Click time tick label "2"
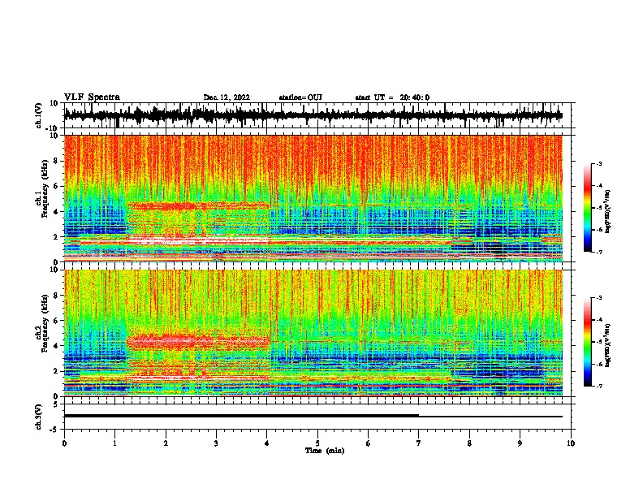Image resolution: width=643 pixels, height=497 pixels. point(166,443)
